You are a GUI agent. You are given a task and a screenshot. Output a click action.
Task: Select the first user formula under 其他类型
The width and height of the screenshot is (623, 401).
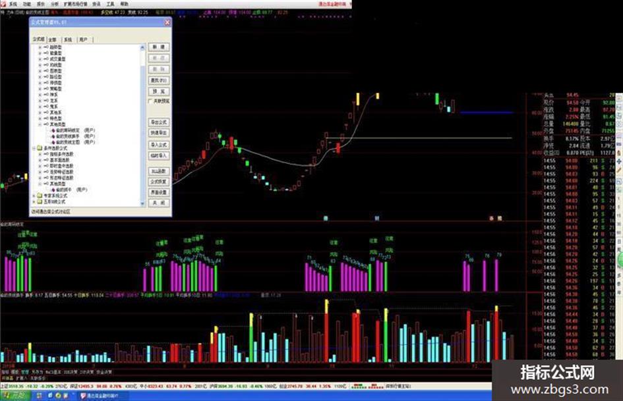point(74,130)
